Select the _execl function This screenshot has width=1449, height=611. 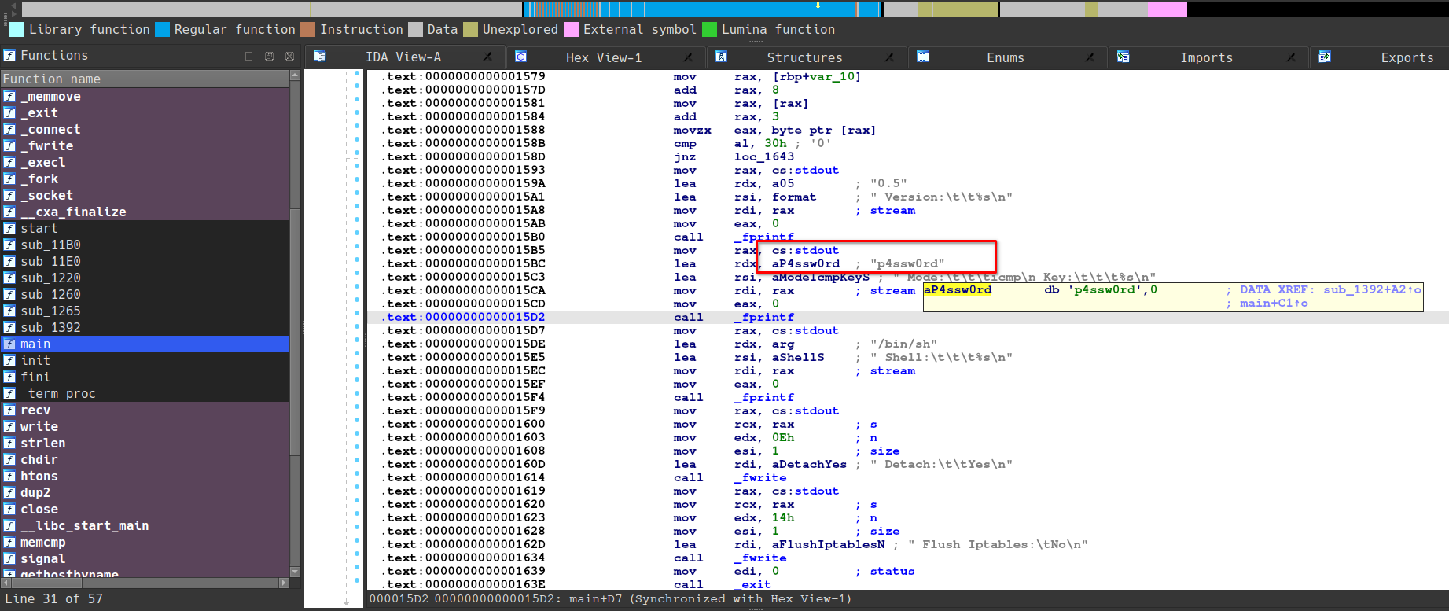tap(145, 162)
